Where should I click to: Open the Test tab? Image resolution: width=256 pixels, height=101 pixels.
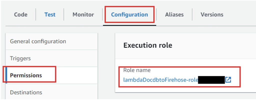tap(50, 15)
